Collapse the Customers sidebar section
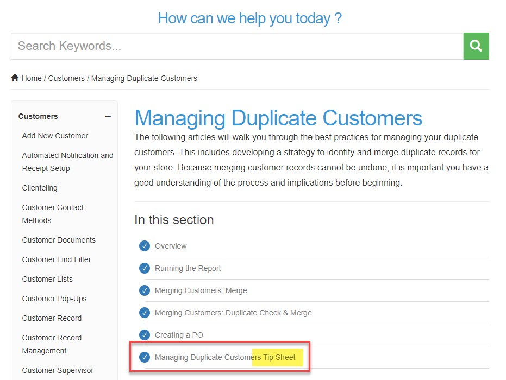 (108, 116)
